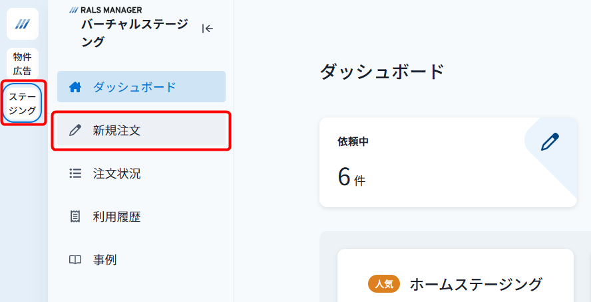The image size is (591, 302).
Task: Click the RALS MANAGER header text
Action: coord(106,10)
